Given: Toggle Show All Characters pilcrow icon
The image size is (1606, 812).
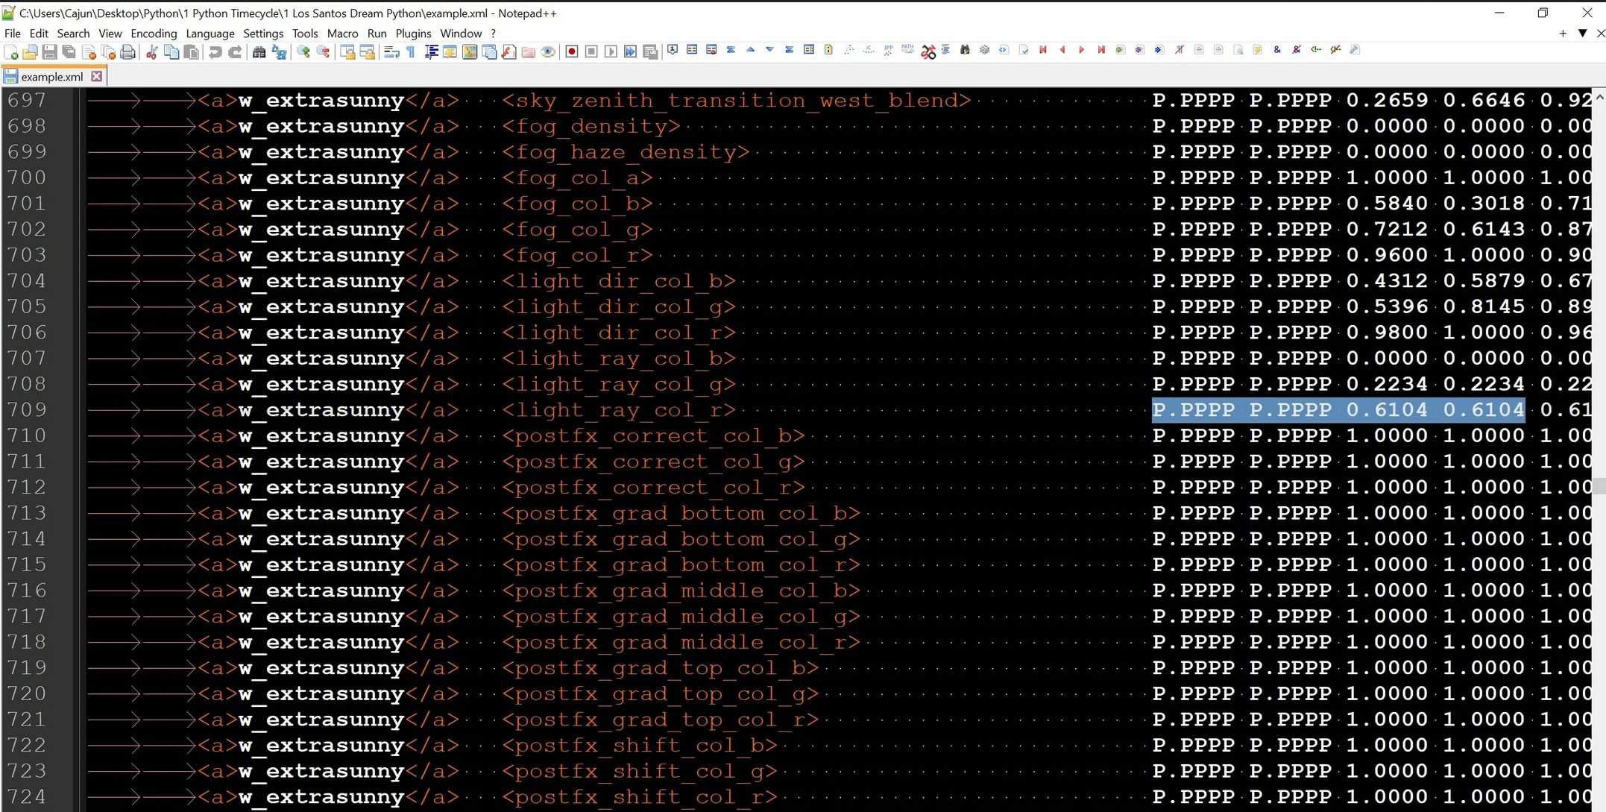Looking at the screenshot, I should [x=411, y=51].
